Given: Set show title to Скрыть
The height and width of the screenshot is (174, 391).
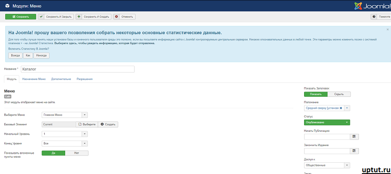Looking at the screenshot, I should (x=339, y=94).
